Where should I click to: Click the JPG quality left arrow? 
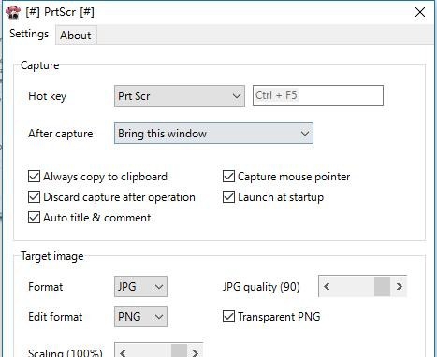click(327, 286)
